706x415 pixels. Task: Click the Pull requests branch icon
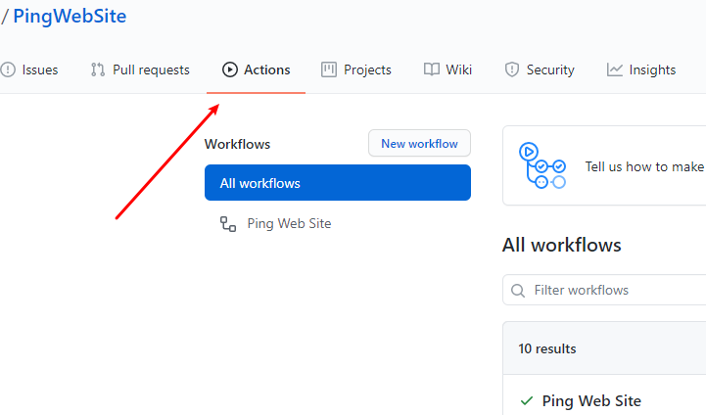point(98,69)
